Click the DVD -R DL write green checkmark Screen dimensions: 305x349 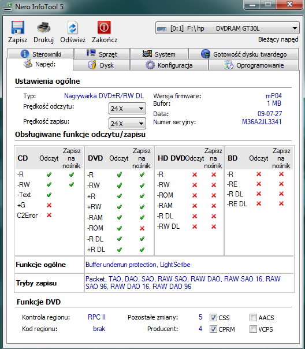tap(142, 239)
